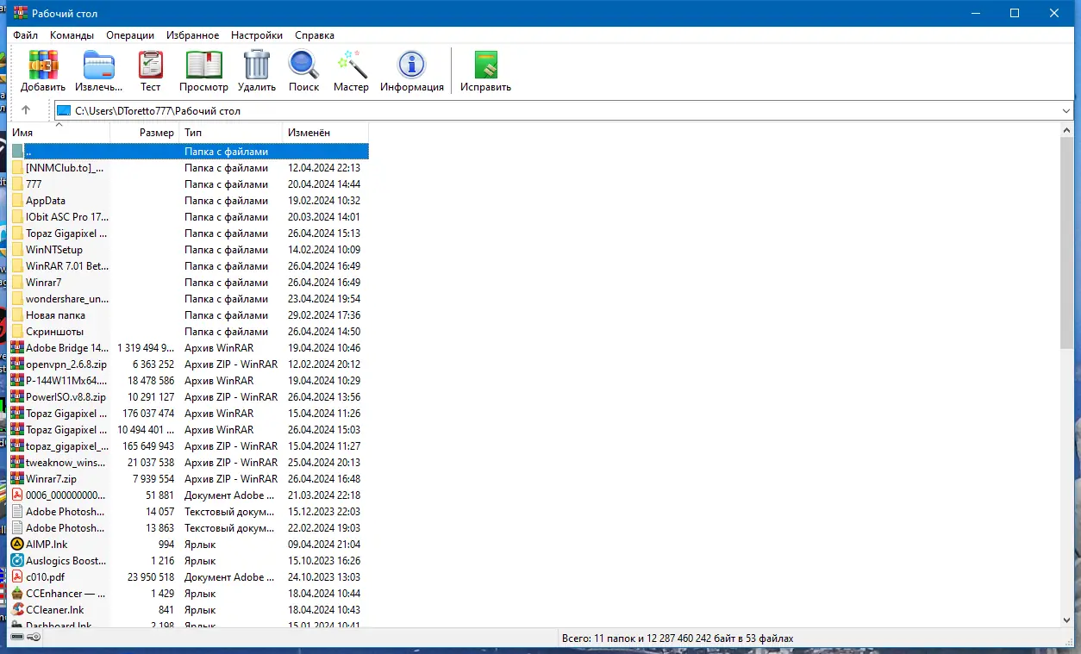
Task: Sort by the Изменён column header
Action: click(x=326, y=133)
